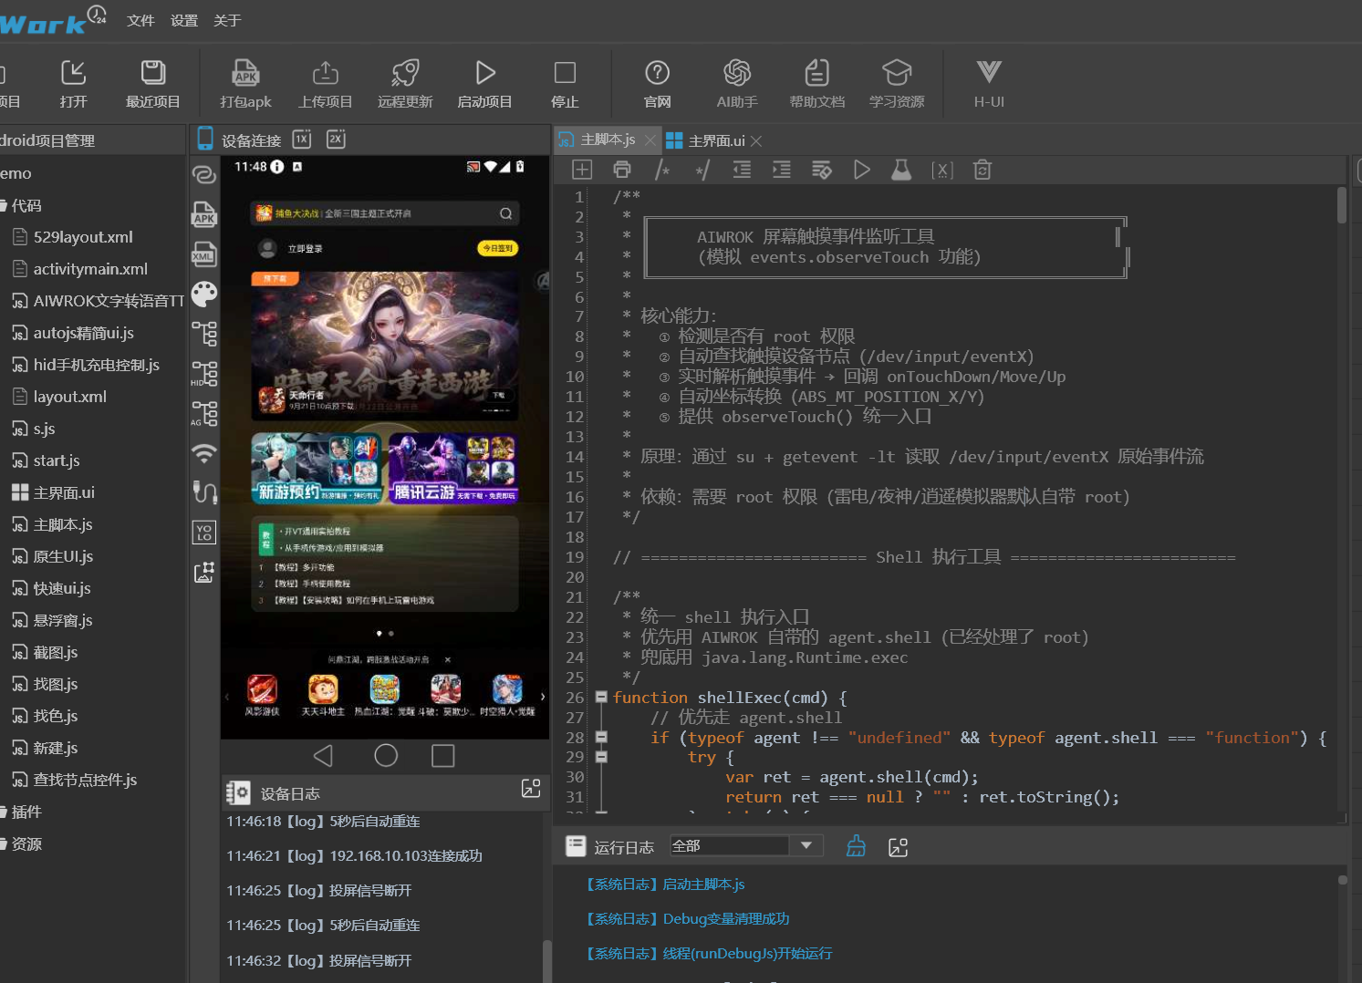The image size is (1362, 983).
Task: Click the [x] variables icon in editor toolbar
Action: (942, 170)
